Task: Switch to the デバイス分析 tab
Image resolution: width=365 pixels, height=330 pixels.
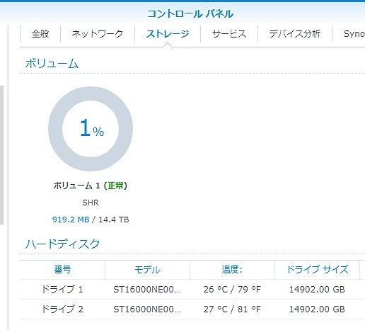Action: click(295, 34)
